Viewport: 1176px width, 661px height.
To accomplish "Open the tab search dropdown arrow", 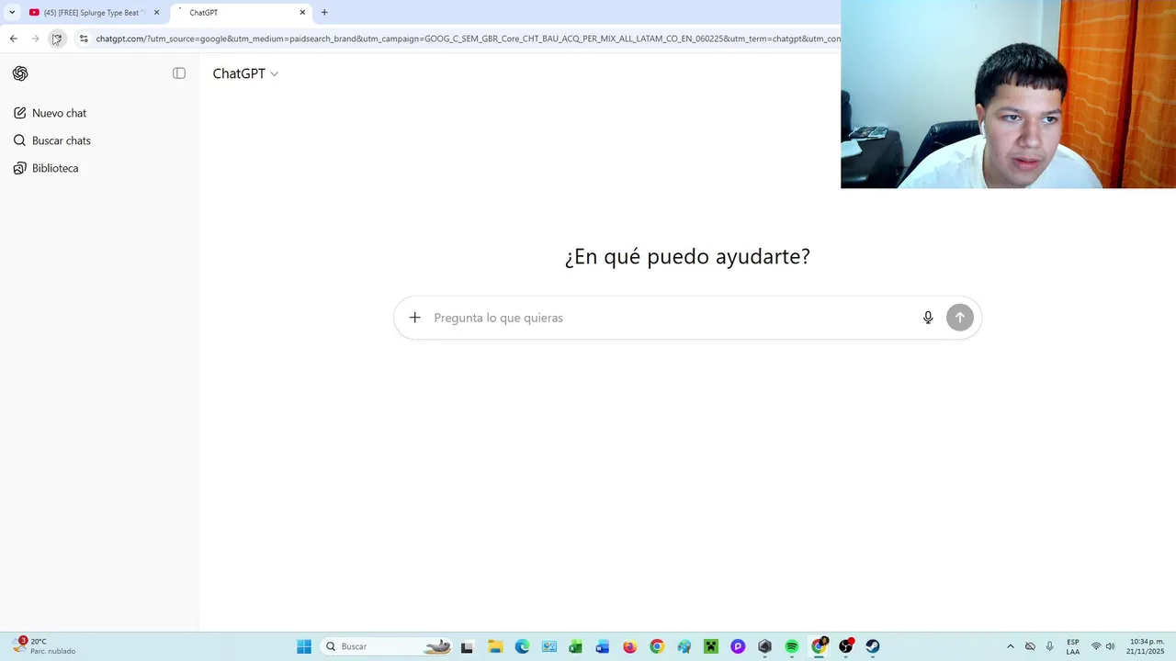I will point(12,13).
